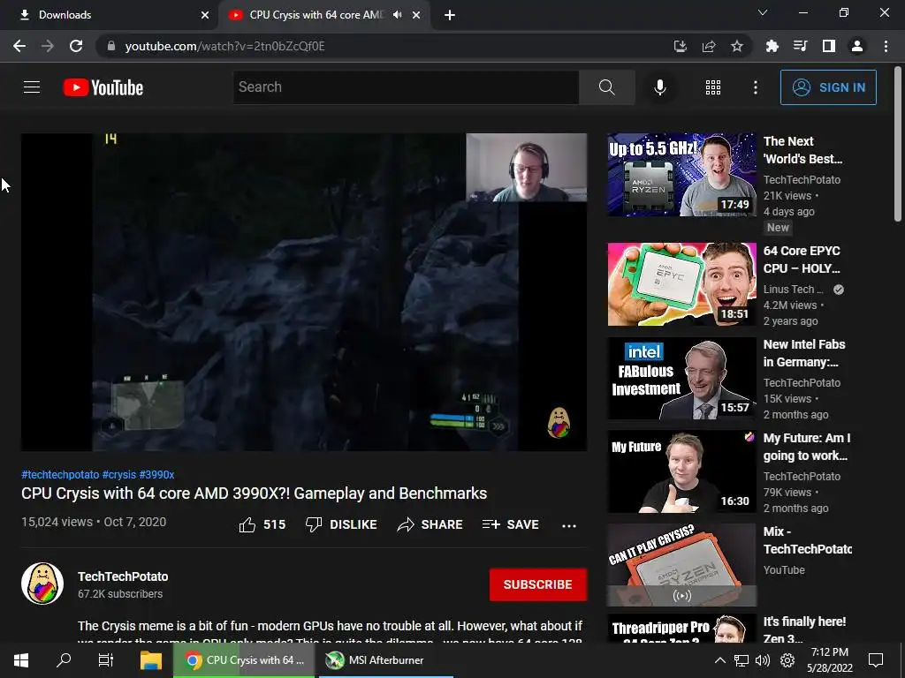Open 'New Intel Fabs in Germany' title
Image resolution: width=905 pixels, height=678 pixels.
tap(804, 353)
